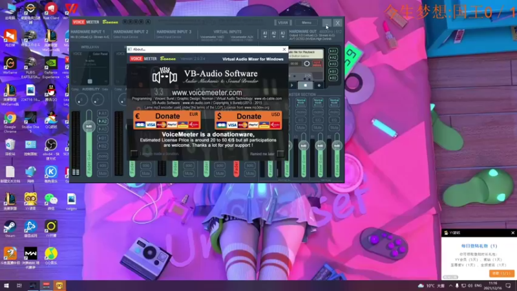Image resolution: width=517 pixels, height=291 pixels.
Task: Toggle B1 routing on Hardware Input 1 strip
Action: coord(103,138)
